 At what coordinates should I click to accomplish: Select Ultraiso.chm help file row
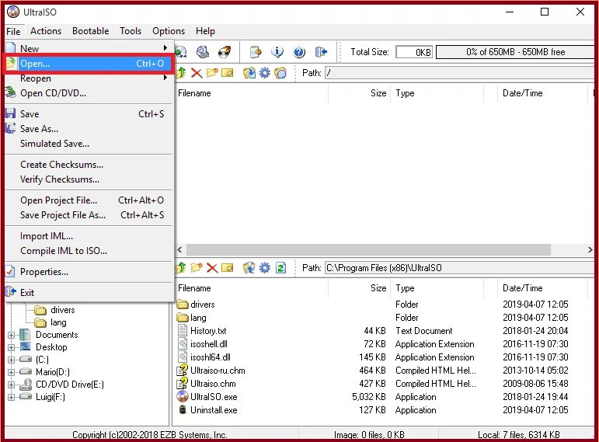pos(213,384)
